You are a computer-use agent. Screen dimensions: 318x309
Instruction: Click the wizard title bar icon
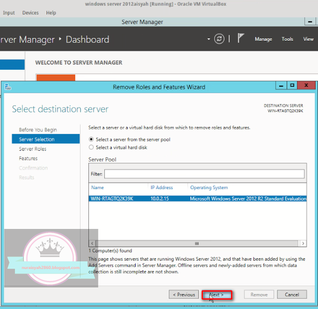8,87
